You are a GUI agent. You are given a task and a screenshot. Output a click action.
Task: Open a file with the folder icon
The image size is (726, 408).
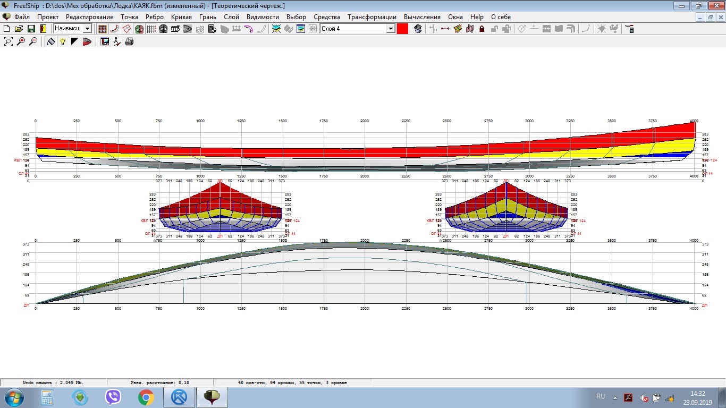19,29
